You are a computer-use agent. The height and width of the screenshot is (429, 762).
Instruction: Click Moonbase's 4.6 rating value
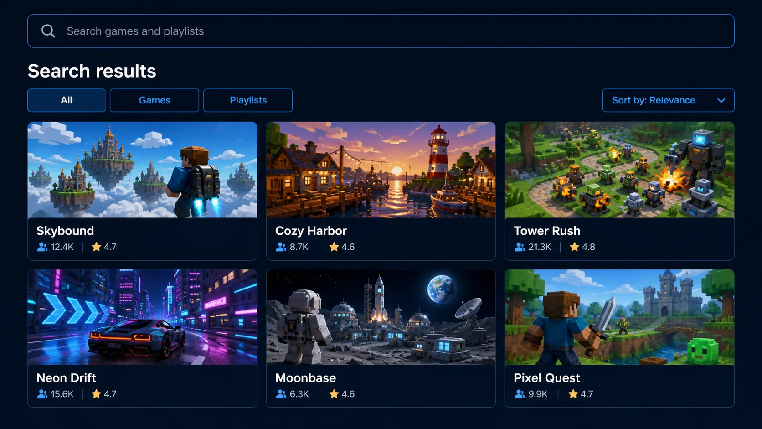pyautogui.click(x=348, y=394)
